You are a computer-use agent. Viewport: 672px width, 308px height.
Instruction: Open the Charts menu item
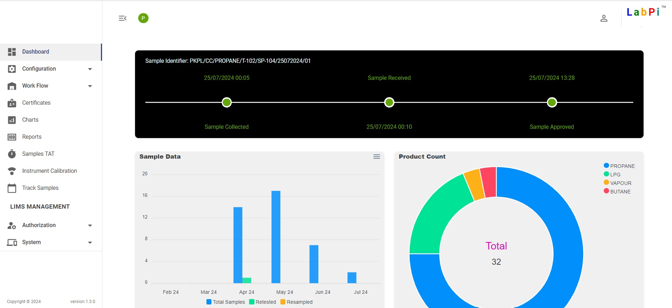tap(30, 120)
